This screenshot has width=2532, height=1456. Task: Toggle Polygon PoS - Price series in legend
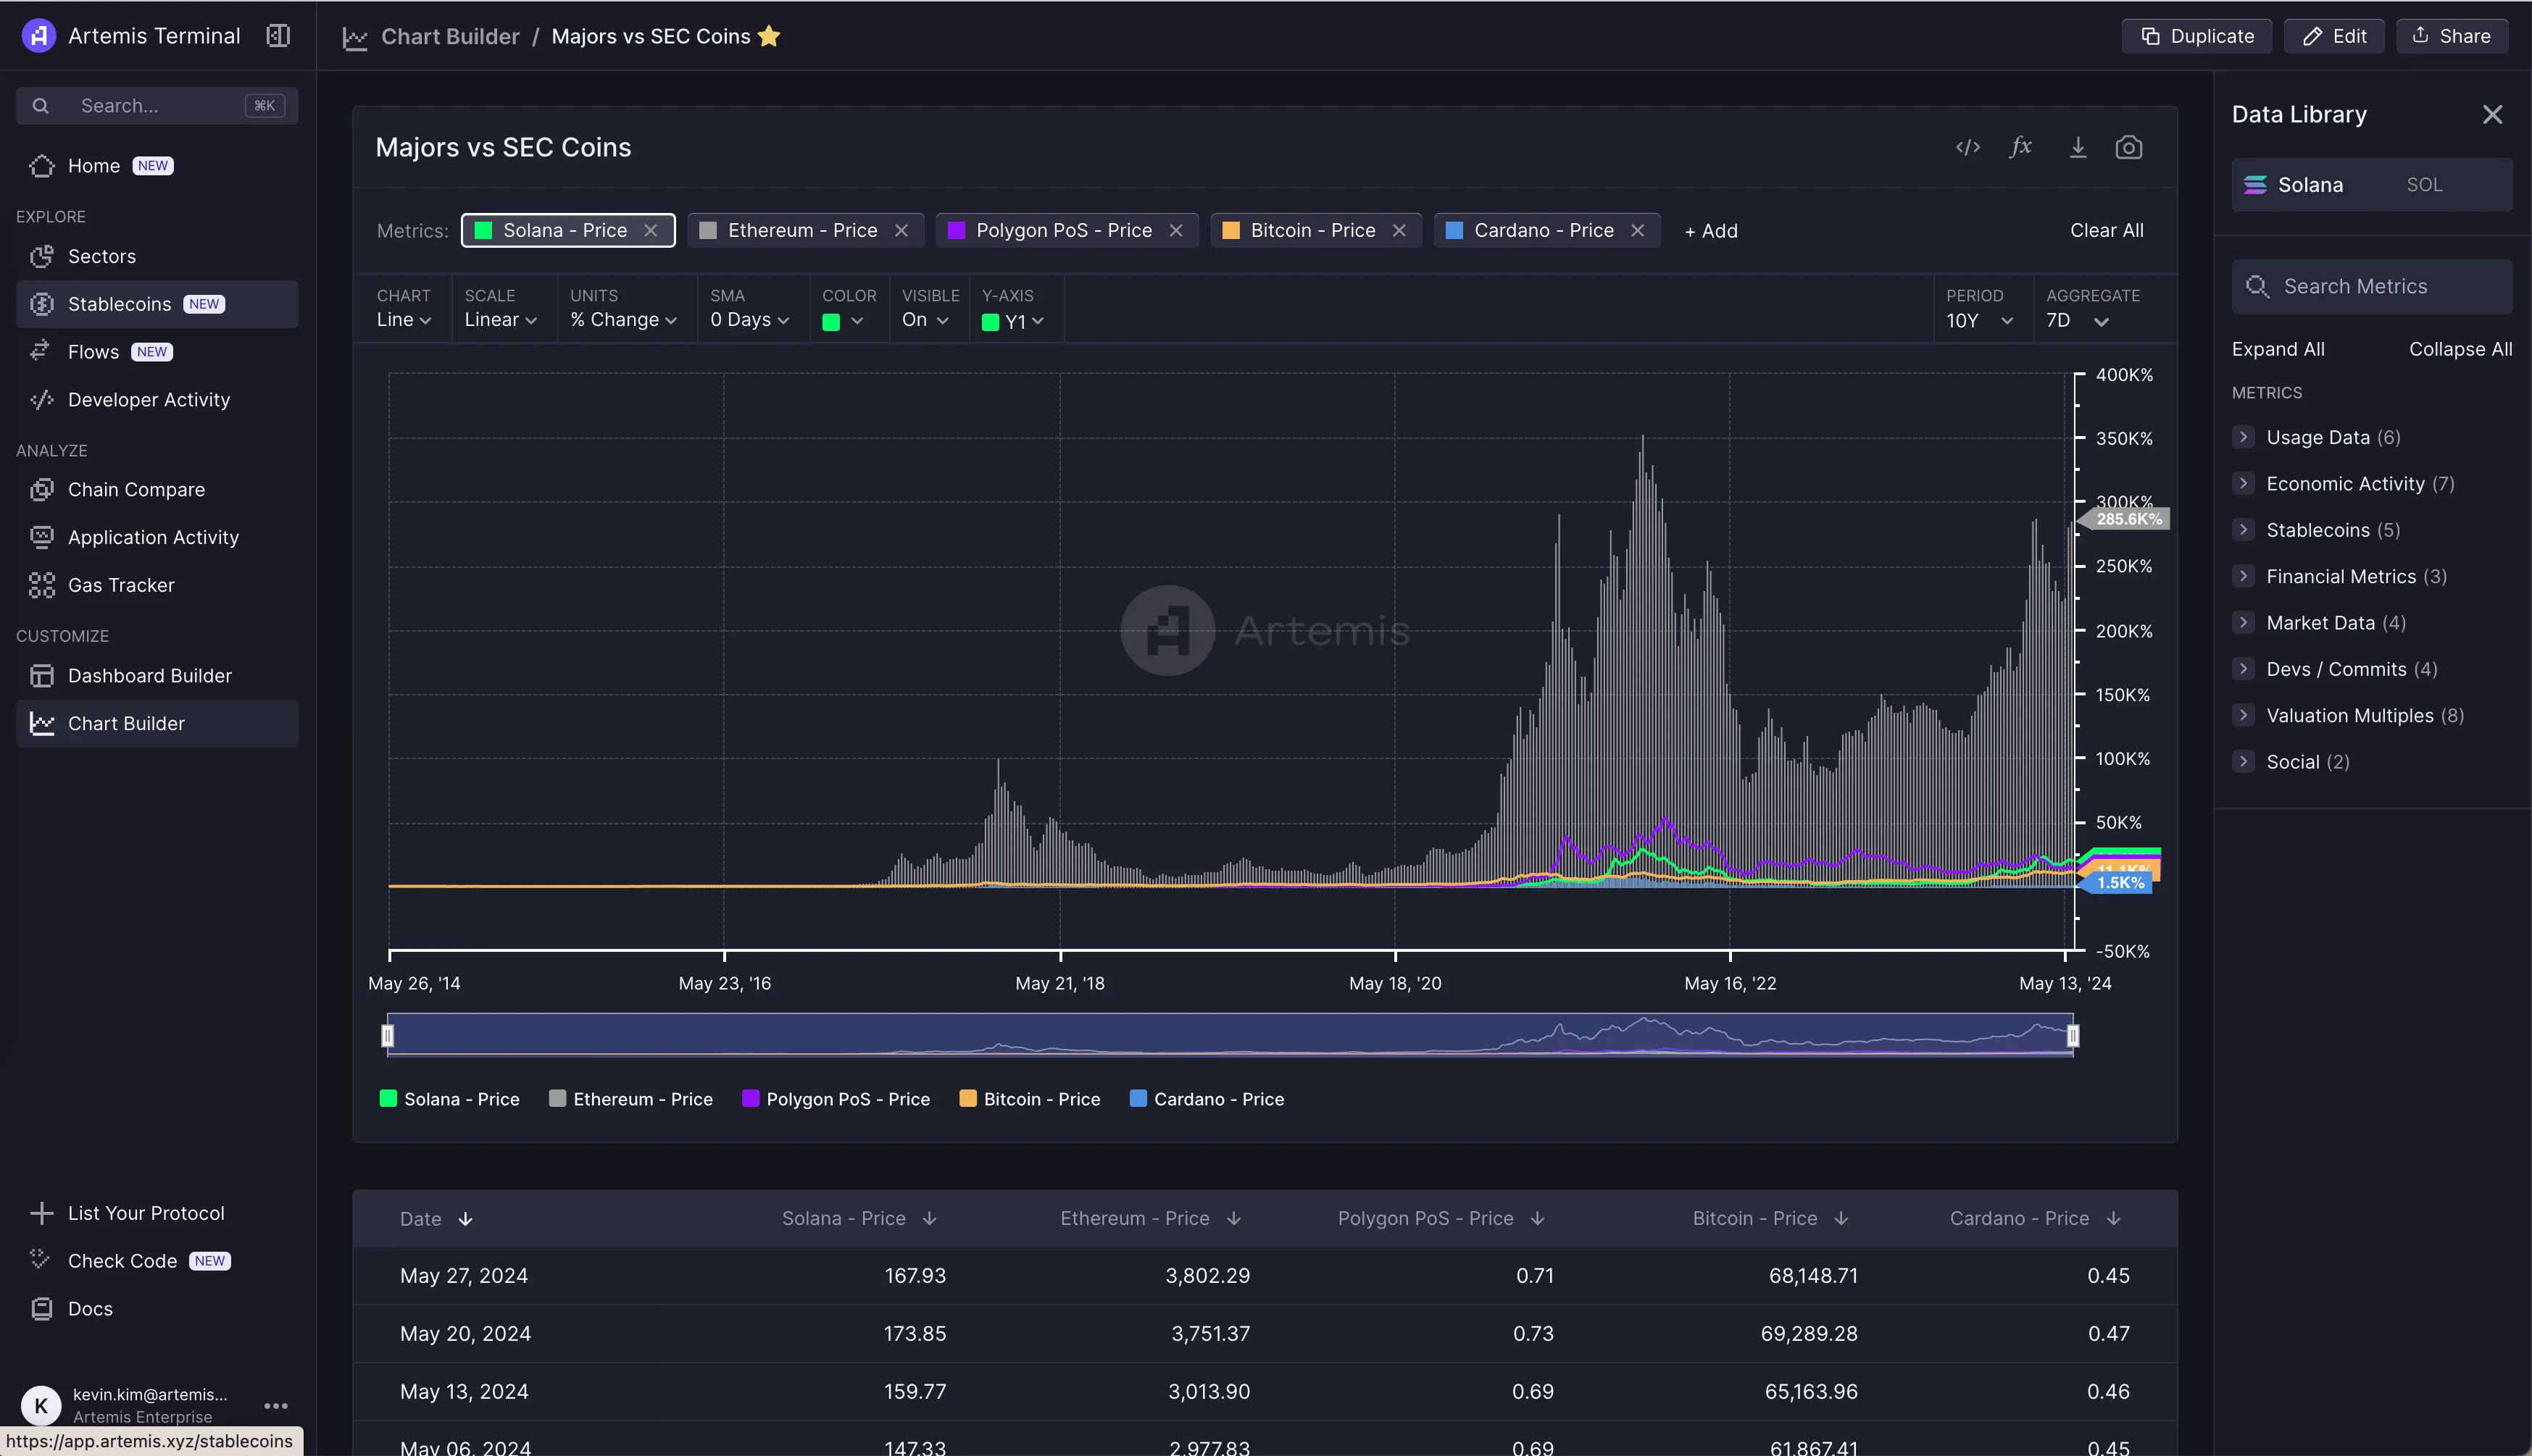(836, 1099)
